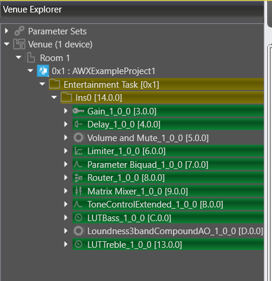272x281 pixels.
Task: Click the AWXExampleProject1 device icon
Action: pyautogui.click(x=43, y=71)
